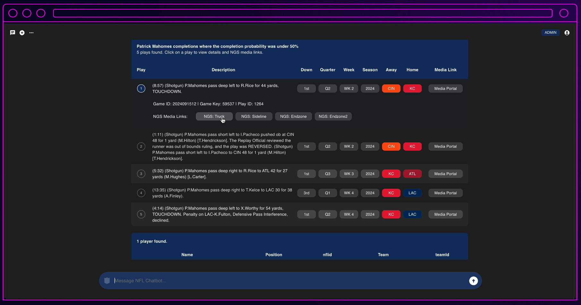Click the ATL home team badge
Screen dimensions: 581x305
pyautogui.click(x=412, y=174)
